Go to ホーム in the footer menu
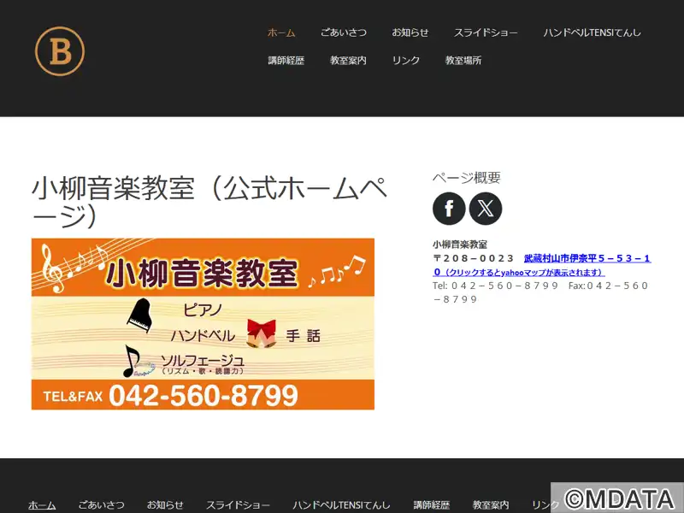The height and width of the screenshot is (513, 684). (x=42, y=504)
